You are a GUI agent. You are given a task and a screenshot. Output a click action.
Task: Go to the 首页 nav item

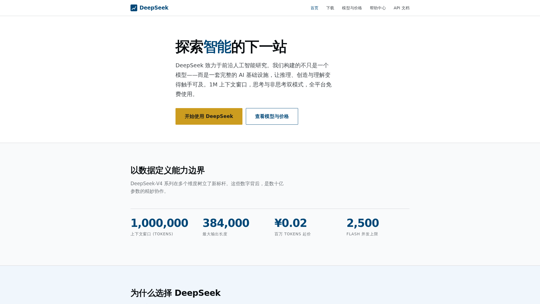(x=314, y=8)
